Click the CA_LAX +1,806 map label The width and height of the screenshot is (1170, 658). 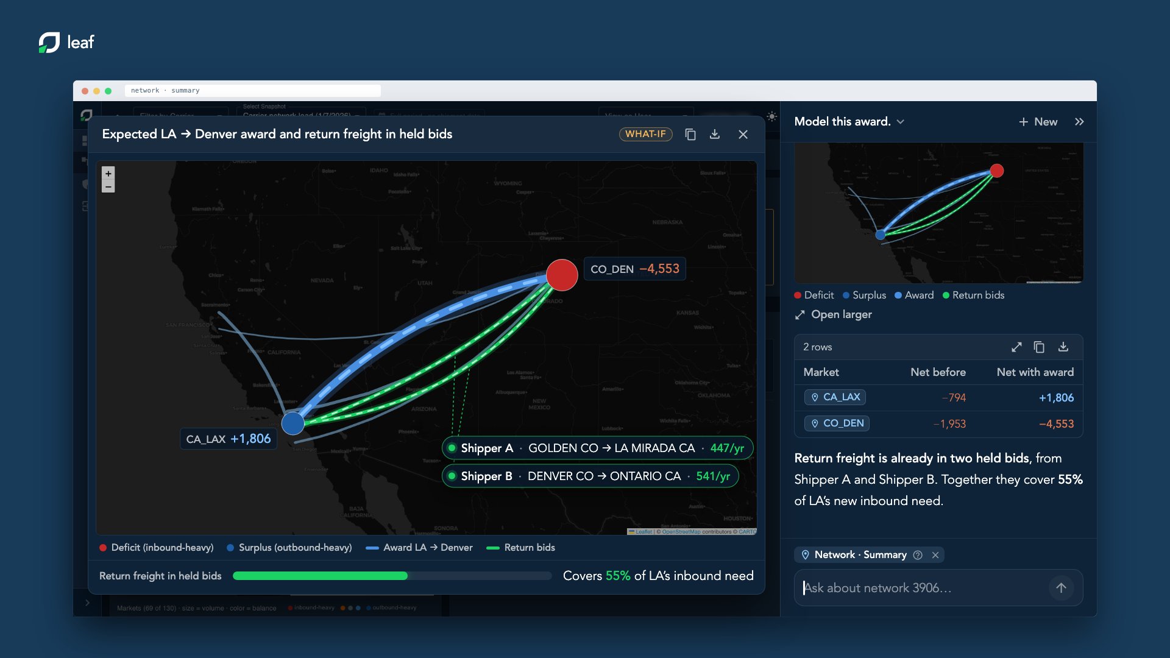[229, 439]
